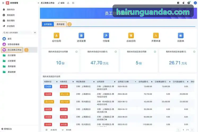Switch to the 费用管理 tab beside 合同管理
Image resolution: width=198 pixels, height=132 pixels.
(x=60, y=24)
